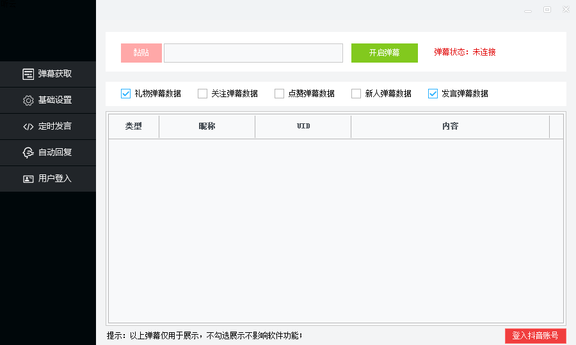This screenshot has height=345, width=576.
Task: Enable the 关注弹幕数据 checkbox
Action: [x=203, y=94]
